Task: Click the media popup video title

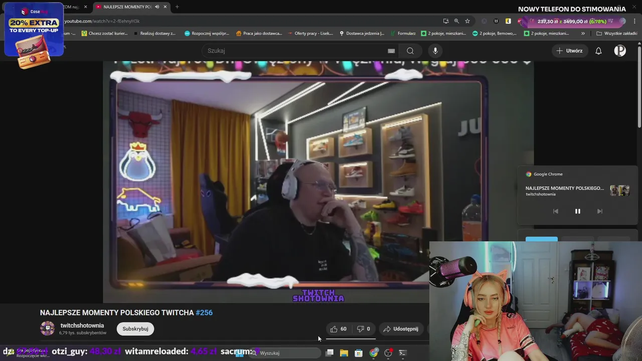Action: (x=565, y=188)
